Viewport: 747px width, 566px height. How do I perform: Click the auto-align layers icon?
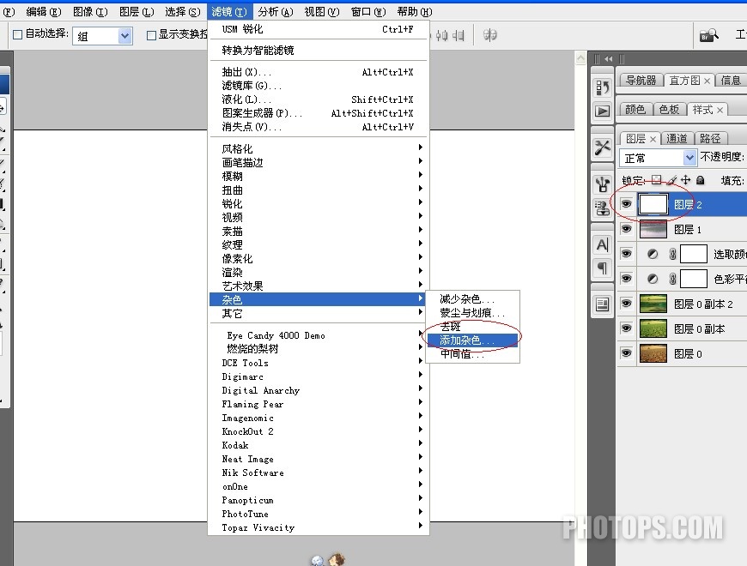(x=489, y=34)
